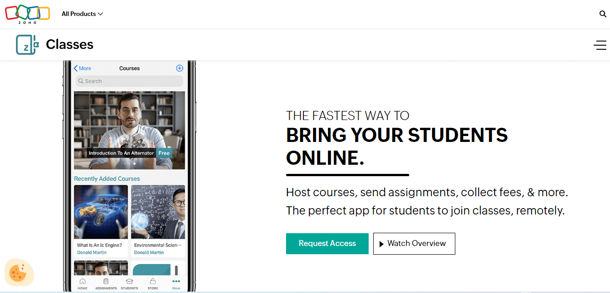The height and width of the screenshot is (293, 610).
Task: Expand the hamburger menu on the right
Action: (x=600, y=45)
